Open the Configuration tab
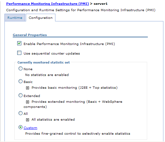 (x=40, y=18)
